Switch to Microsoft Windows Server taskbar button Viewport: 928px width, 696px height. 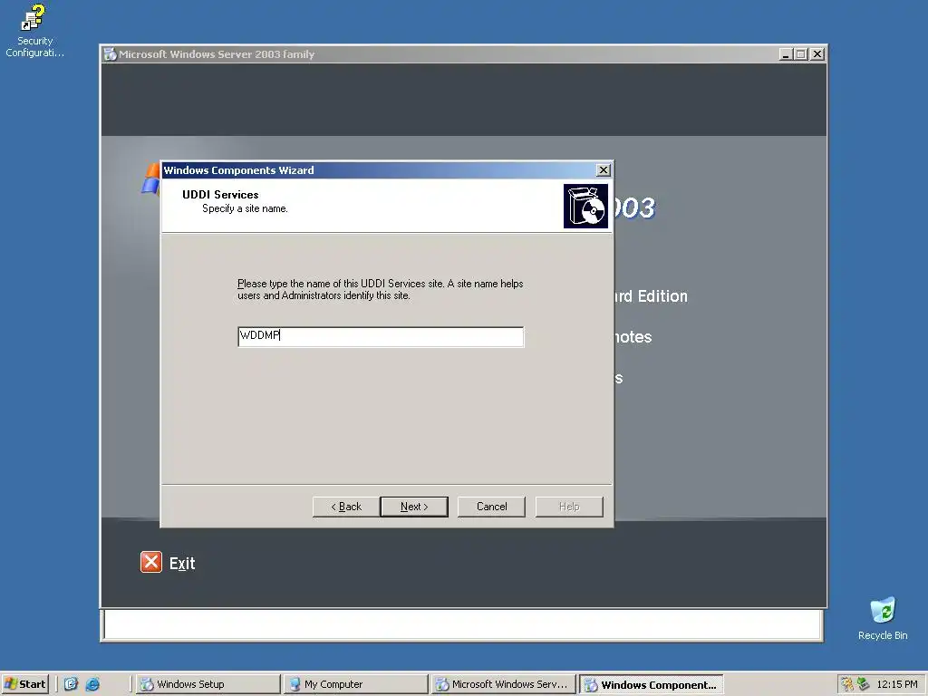[x=504, y=684]
